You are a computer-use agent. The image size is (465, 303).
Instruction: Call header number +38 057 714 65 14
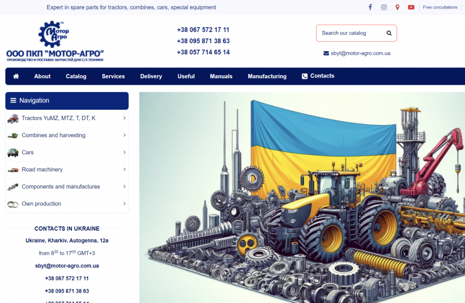coord(203,52)
